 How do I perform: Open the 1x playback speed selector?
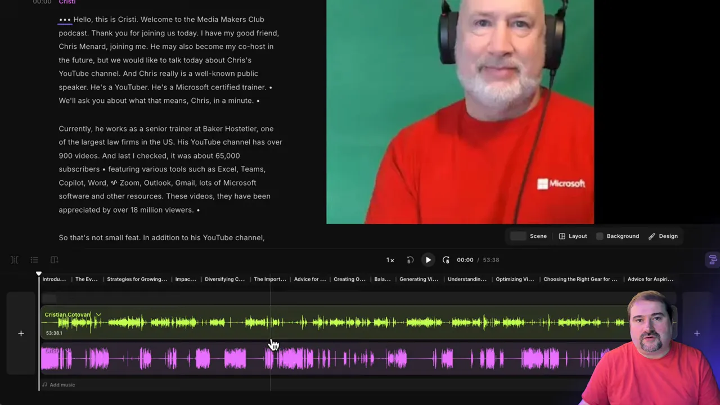point(390,259)
